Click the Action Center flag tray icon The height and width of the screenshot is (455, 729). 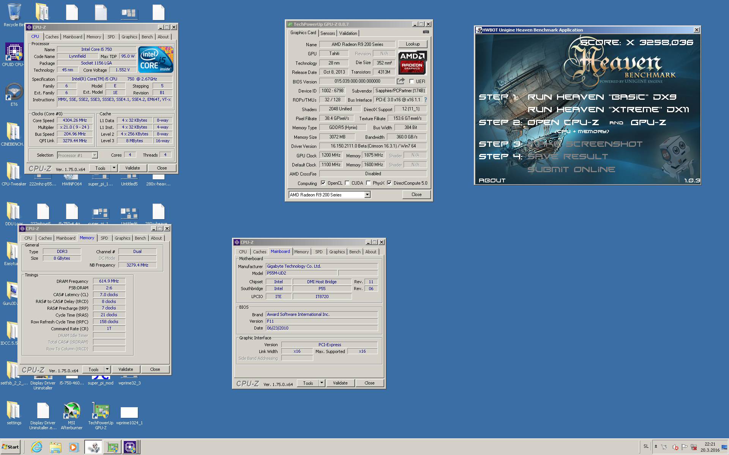(x=684, y=447)
